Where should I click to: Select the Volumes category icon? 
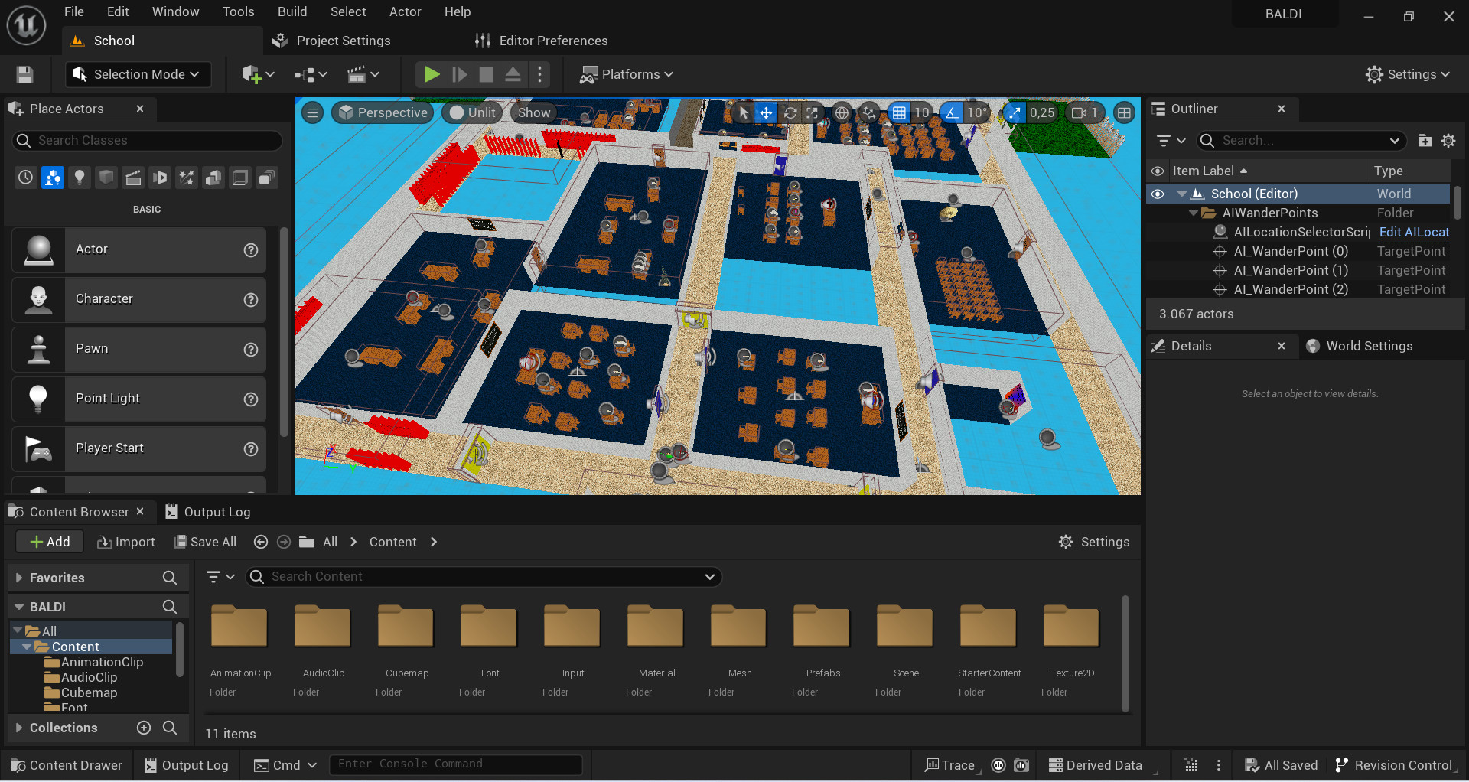tap(239, 178)
